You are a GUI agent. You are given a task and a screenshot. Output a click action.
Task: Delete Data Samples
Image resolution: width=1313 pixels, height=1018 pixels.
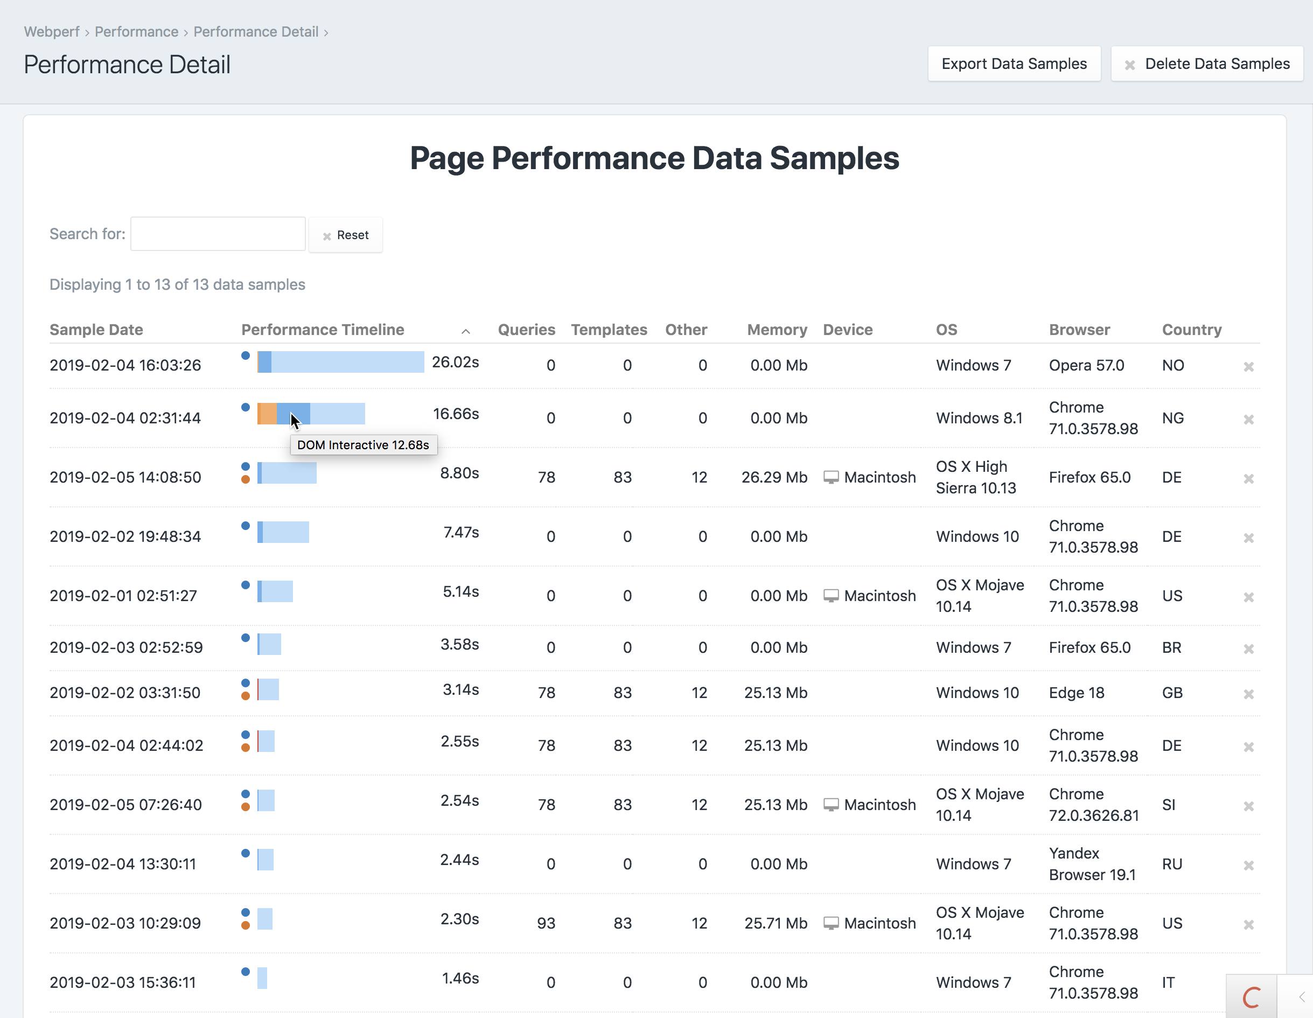(1206, 63)
